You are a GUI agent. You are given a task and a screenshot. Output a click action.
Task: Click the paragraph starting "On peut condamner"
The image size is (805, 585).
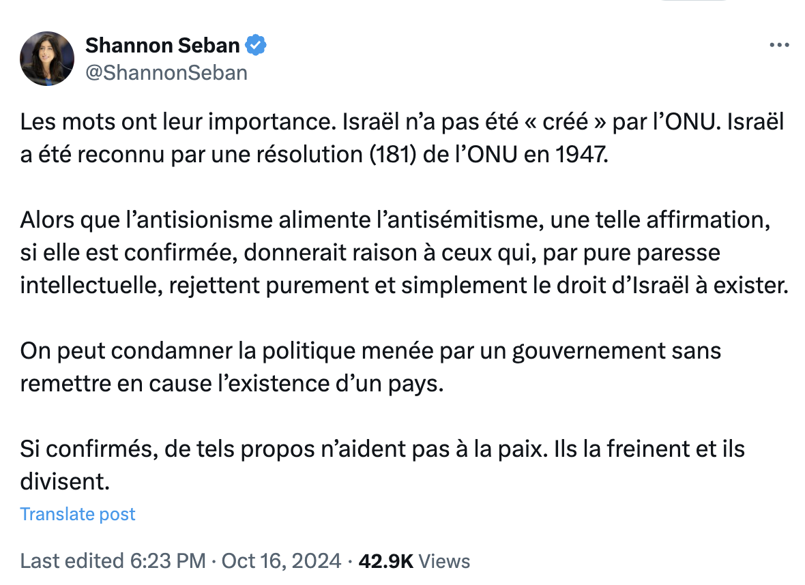point(370,367)
